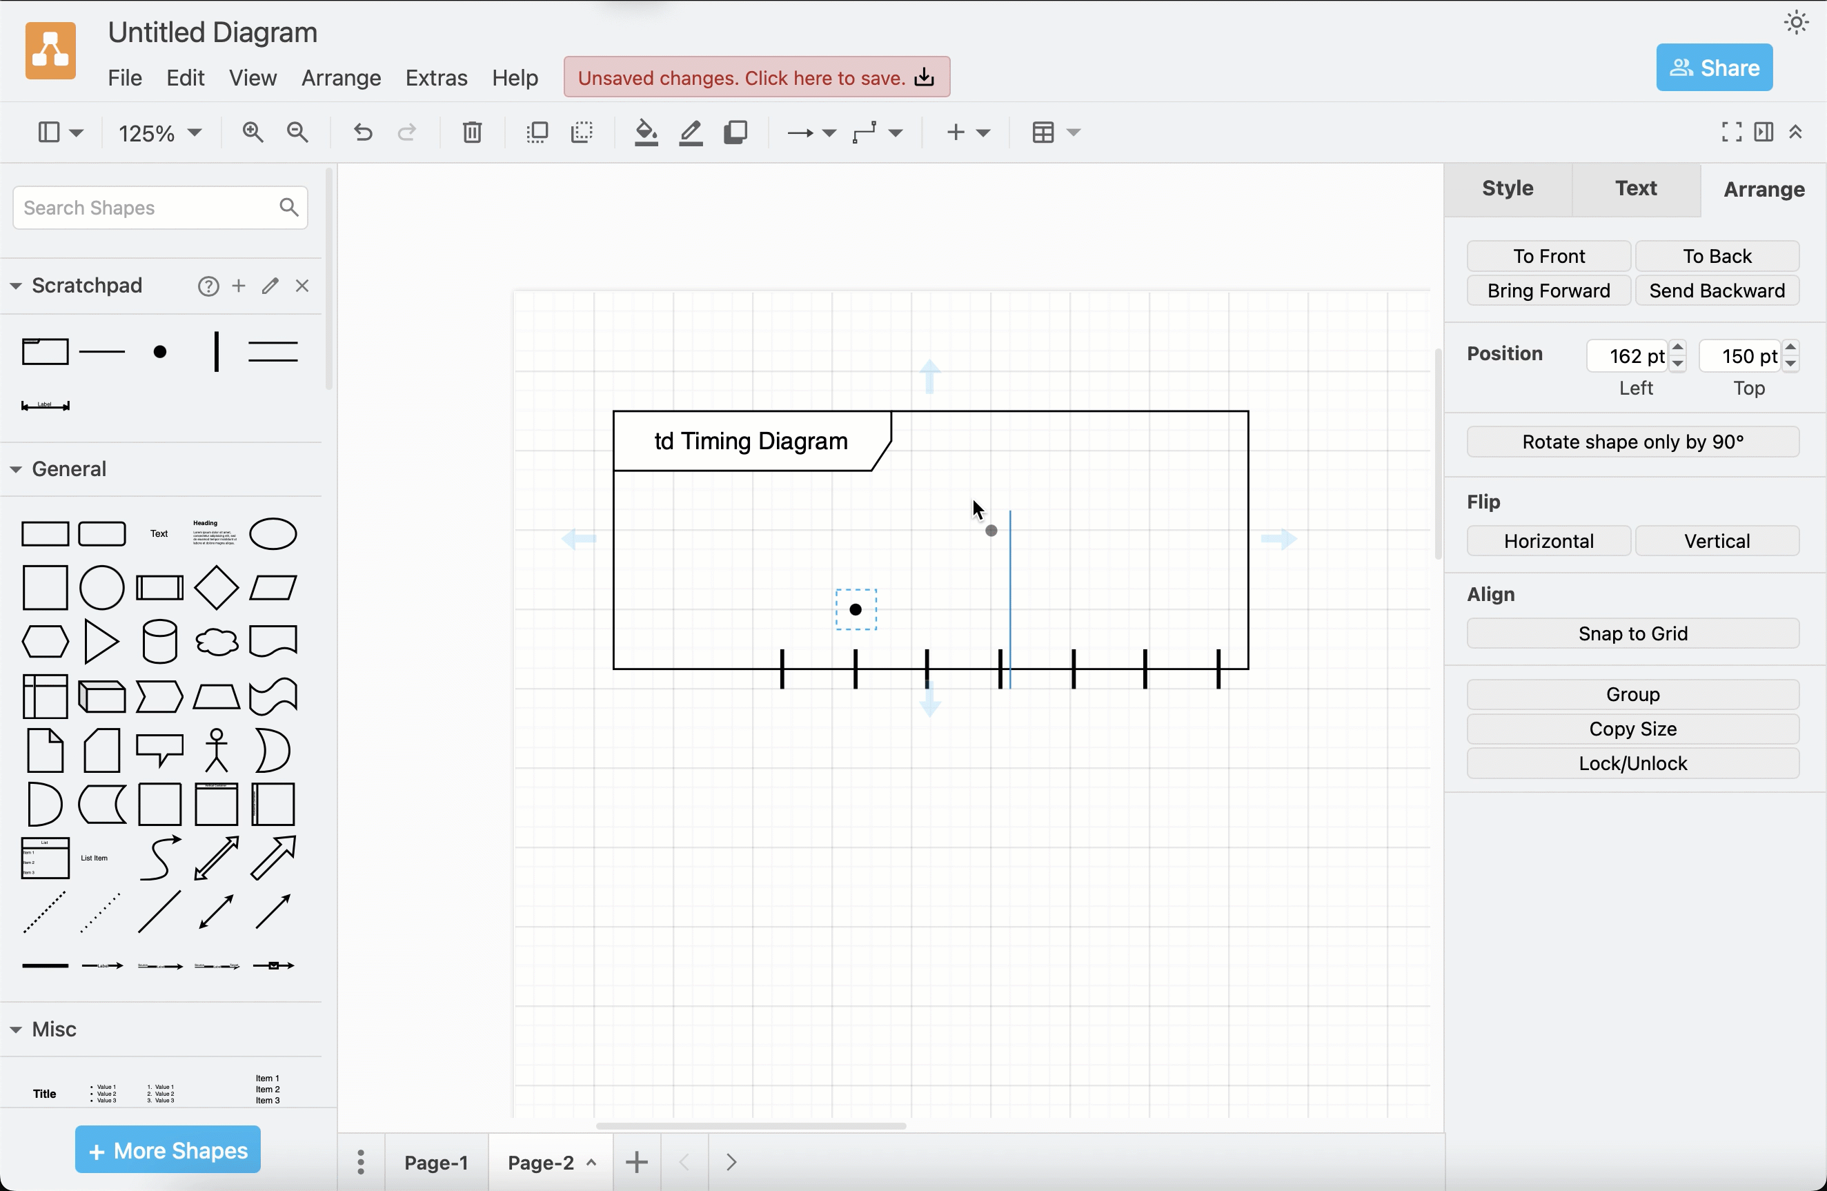The image size is (1827, 1191).
Task: Delete the selected element
Action: (x=471, y=132)
